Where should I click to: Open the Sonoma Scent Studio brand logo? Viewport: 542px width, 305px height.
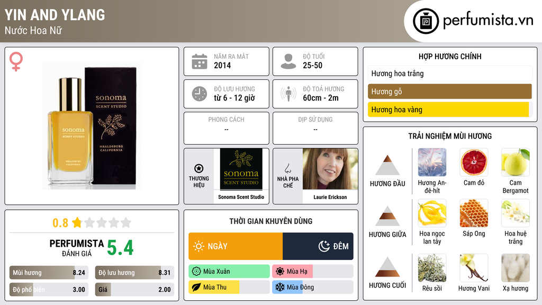(x=241, y=169)
